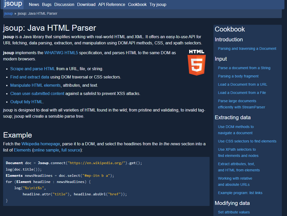Open Parse large documents with StreamParser
Viewport: 287px width, 216px height.
click(241, 104)
